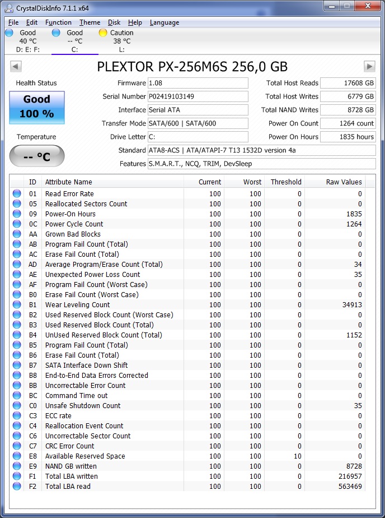Click raw value 216957
Screen dimensions: 385x518
[350, 476]
